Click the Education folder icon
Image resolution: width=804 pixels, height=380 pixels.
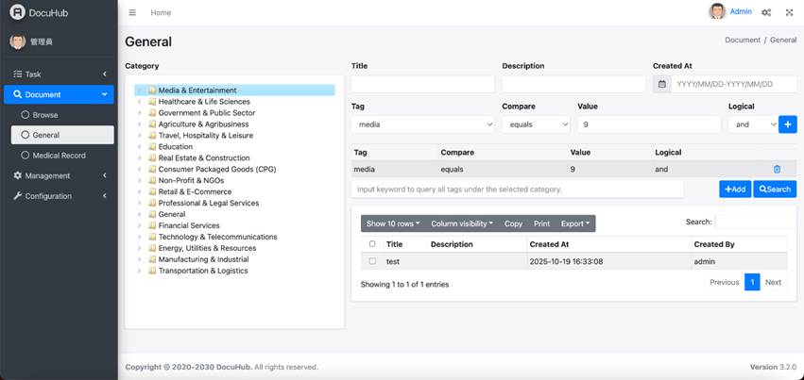click(x=152, y=146)
